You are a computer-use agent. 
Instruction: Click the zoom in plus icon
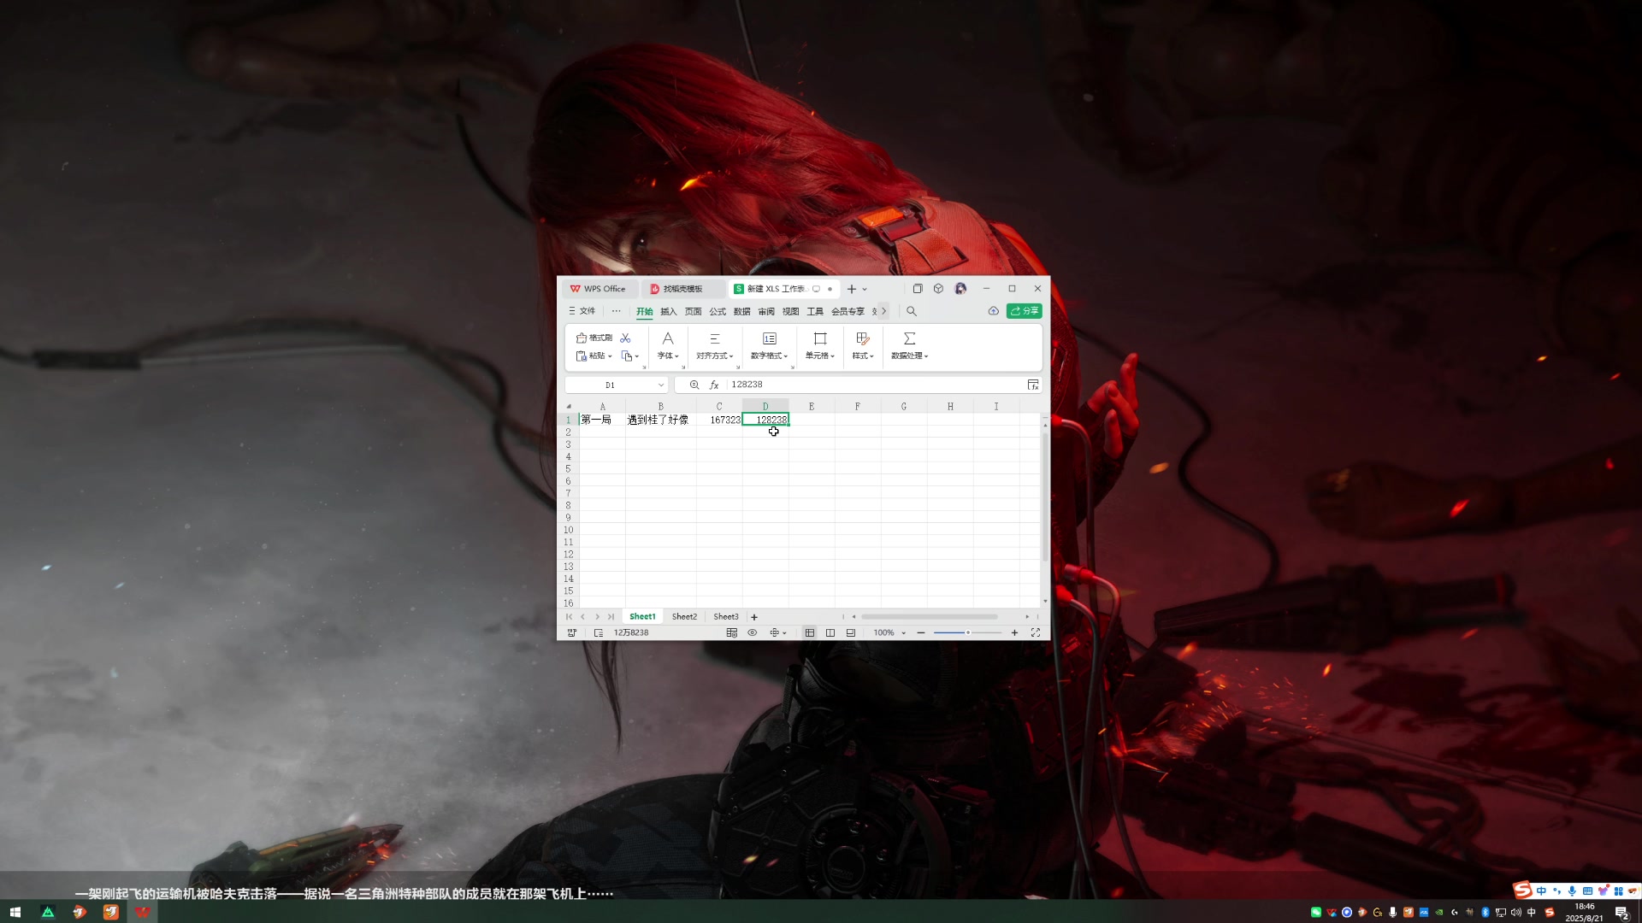tap(1014, 632)
